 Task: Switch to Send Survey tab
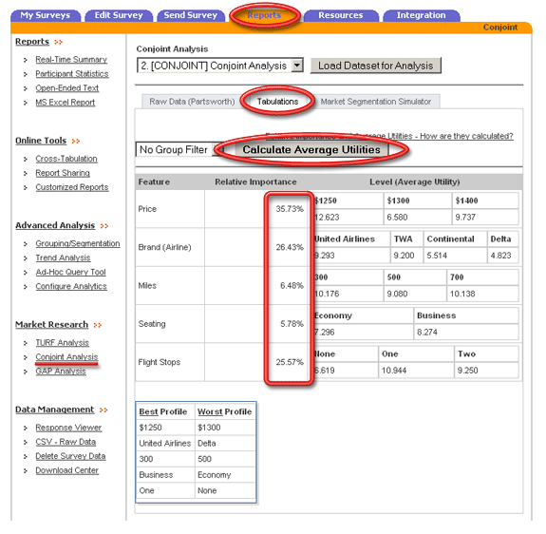[191, 15]
